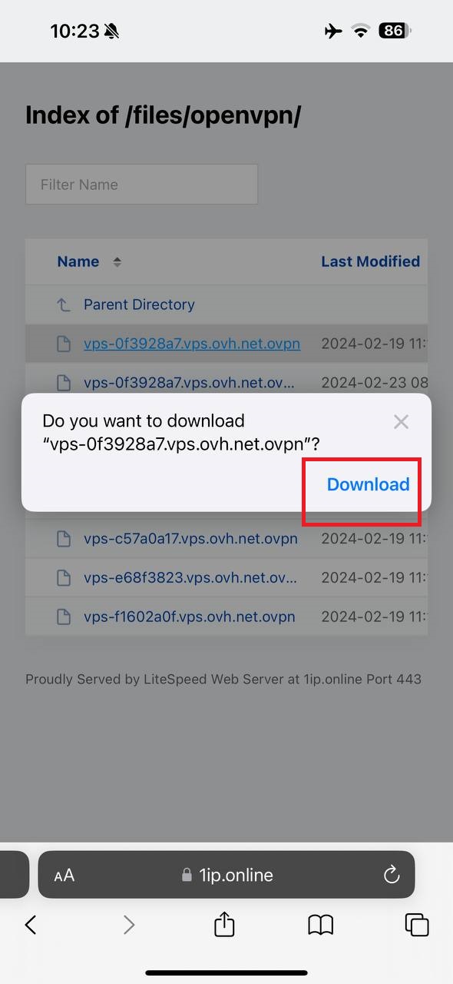Sort by the Last Modified header
Screen dimensions: 453x984
click(370, 261)
